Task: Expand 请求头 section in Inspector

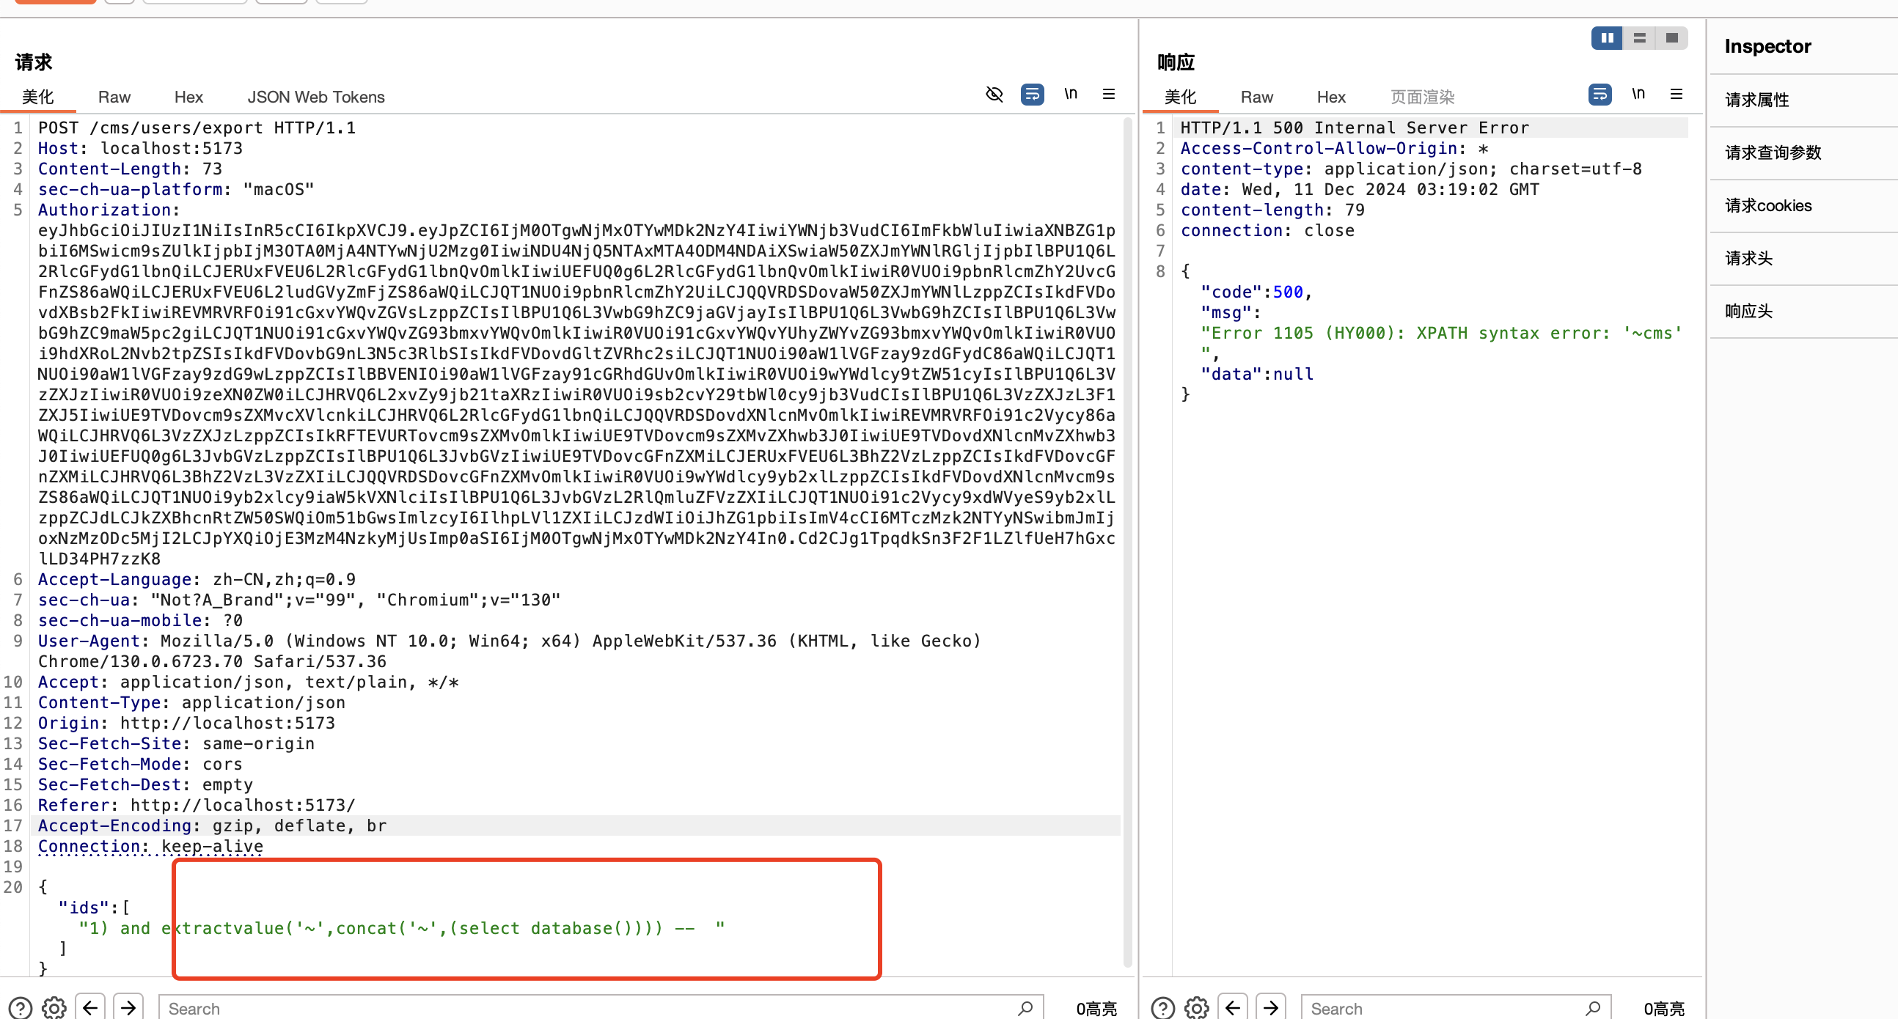Action: click(x=1749, y=259)
